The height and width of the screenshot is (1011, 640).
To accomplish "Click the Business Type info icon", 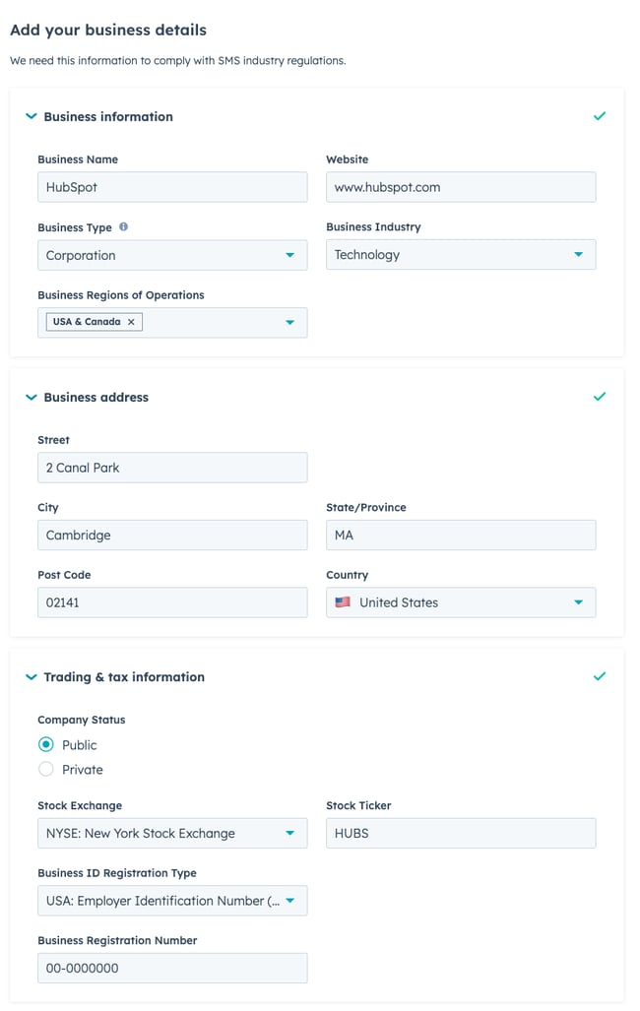I will pyautogui.click(x=123, y=227).
